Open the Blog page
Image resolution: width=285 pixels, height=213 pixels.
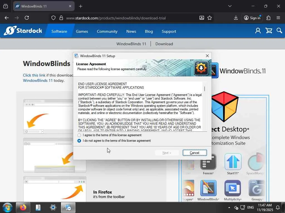pos(149,31)
